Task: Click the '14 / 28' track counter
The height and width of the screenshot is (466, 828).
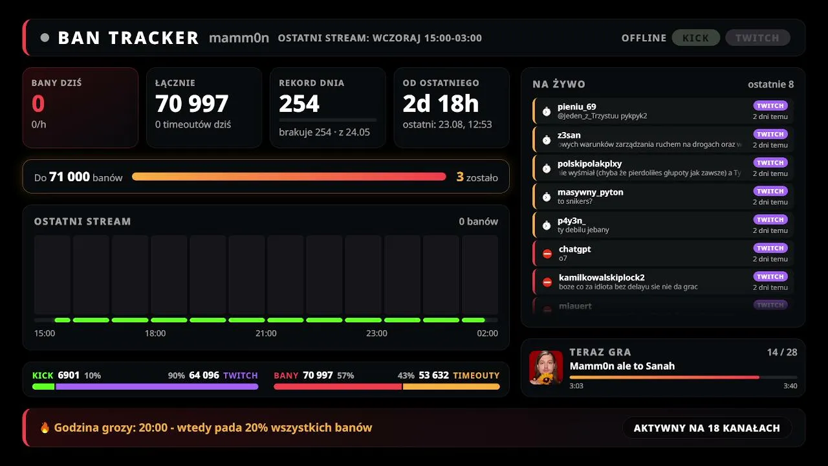Action: point(782,352)
